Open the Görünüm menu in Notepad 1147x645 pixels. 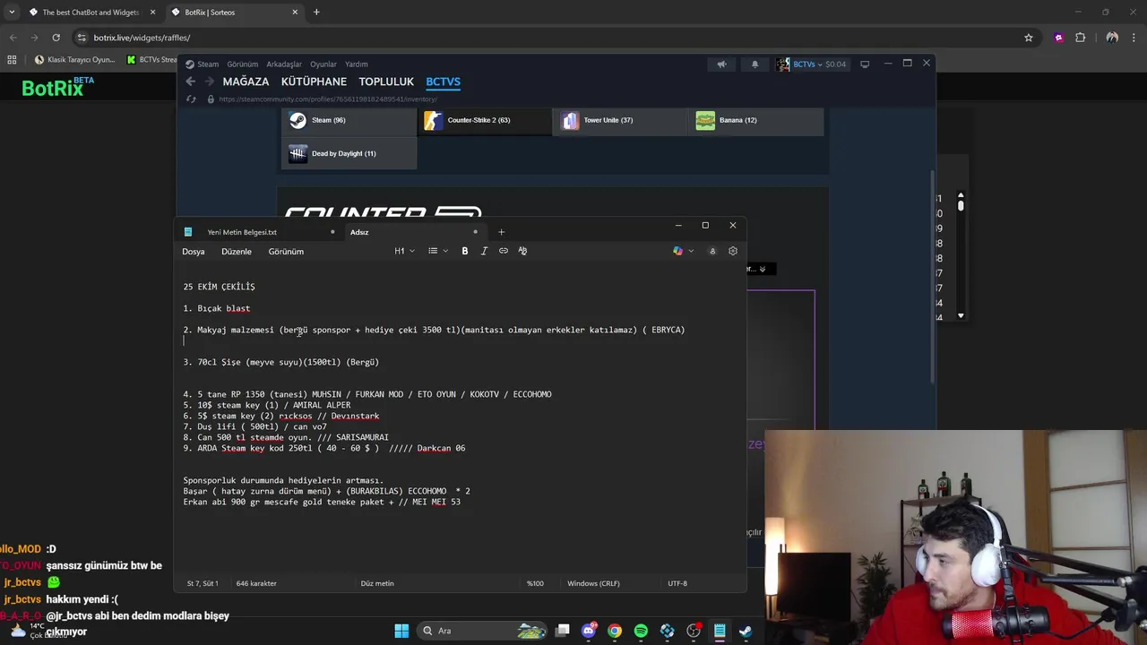tap(286, 252)
